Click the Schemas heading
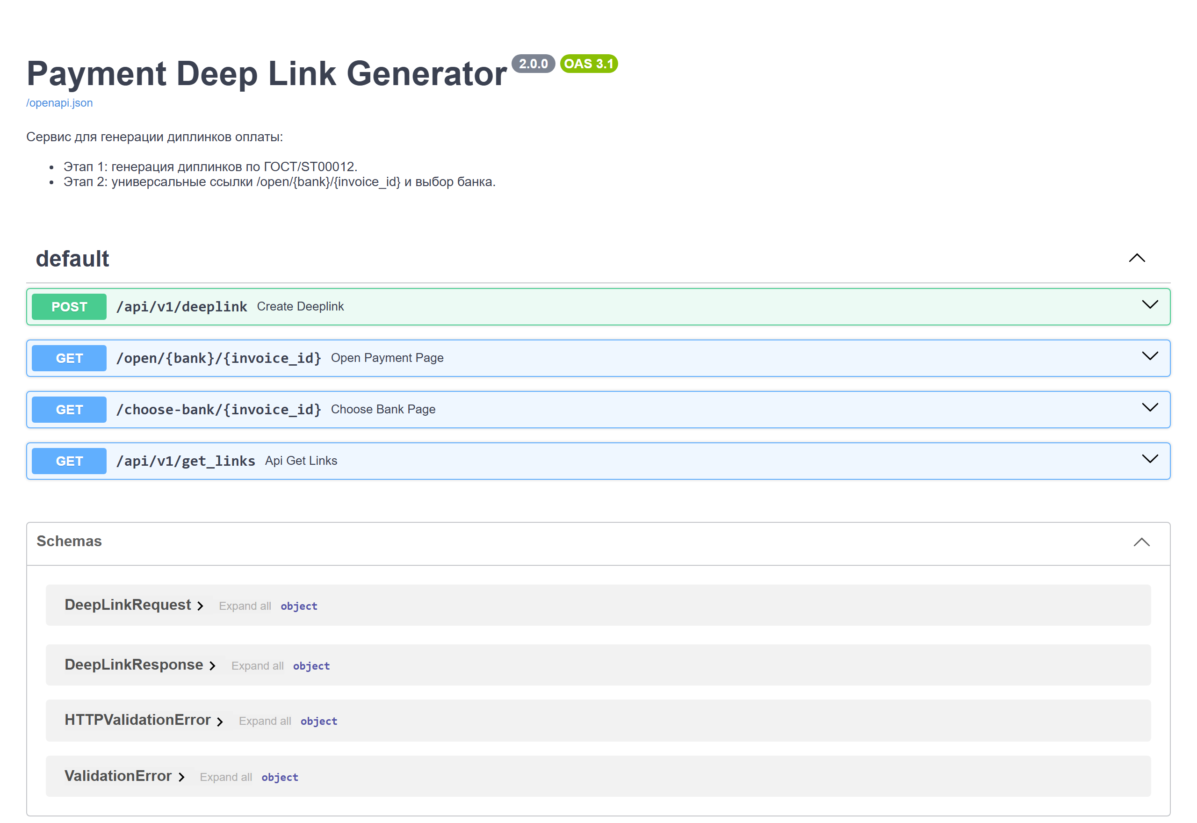The image size is (1197, 823). tap(69, 541)
